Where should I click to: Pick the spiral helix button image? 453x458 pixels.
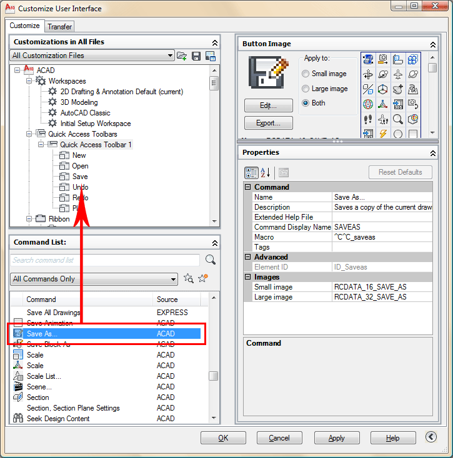coord(413,89)
